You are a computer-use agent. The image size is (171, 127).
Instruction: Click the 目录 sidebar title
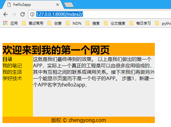click(x=7, y=59)
